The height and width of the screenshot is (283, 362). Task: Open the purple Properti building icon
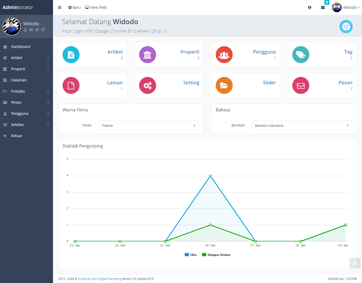[148, 55]
